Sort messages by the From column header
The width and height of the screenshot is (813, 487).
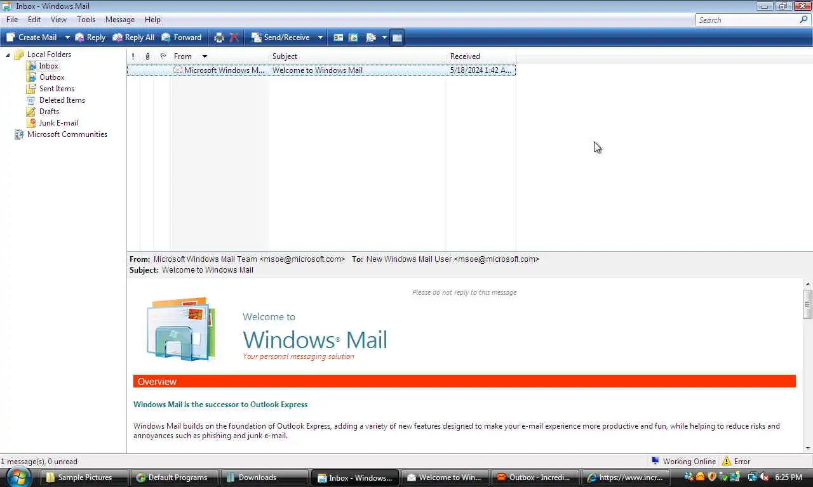[220, 56]
